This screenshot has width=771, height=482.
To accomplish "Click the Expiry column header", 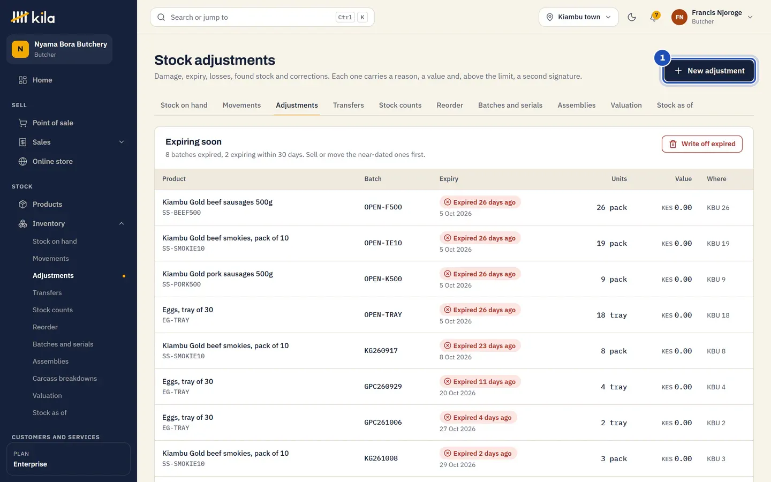I will [x=449, y=179].
